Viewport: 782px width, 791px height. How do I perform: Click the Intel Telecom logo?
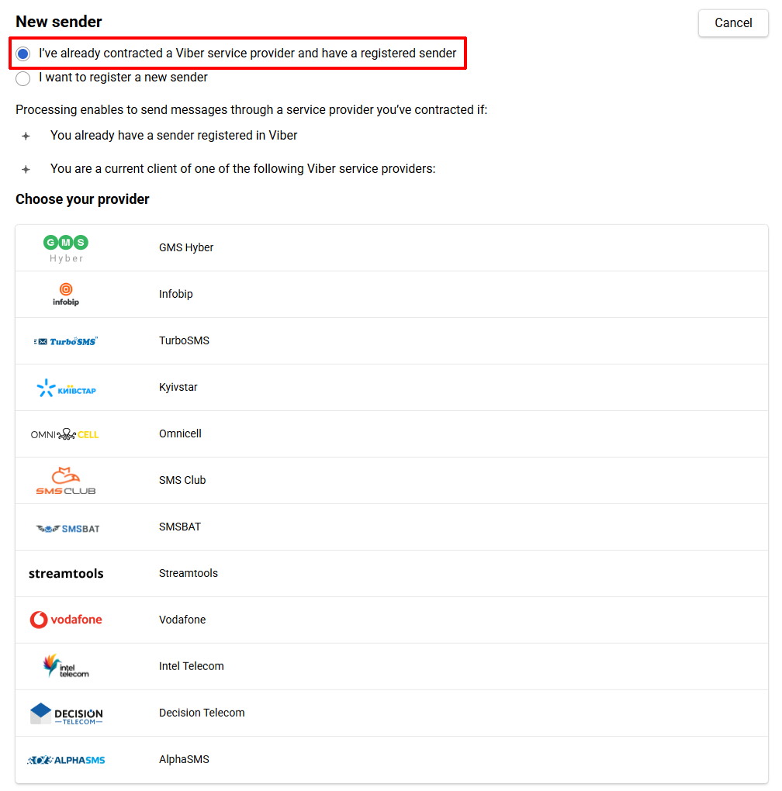point(66,666)
